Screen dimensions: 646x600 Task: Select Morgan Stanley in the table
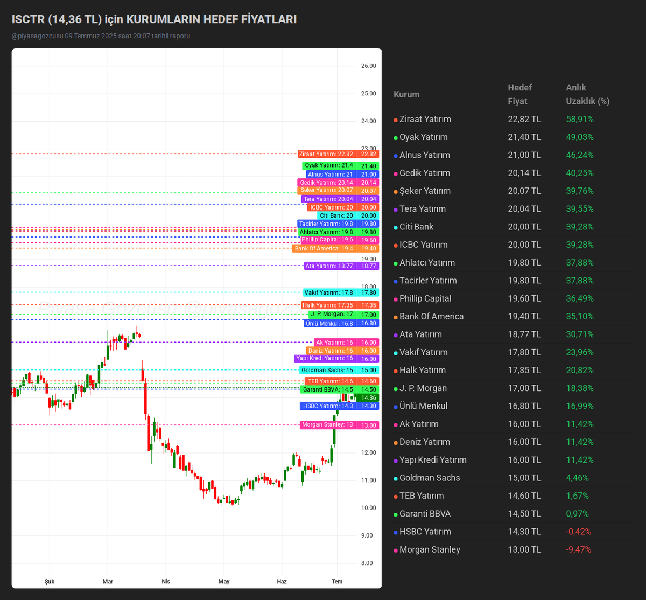click(430, 549)
